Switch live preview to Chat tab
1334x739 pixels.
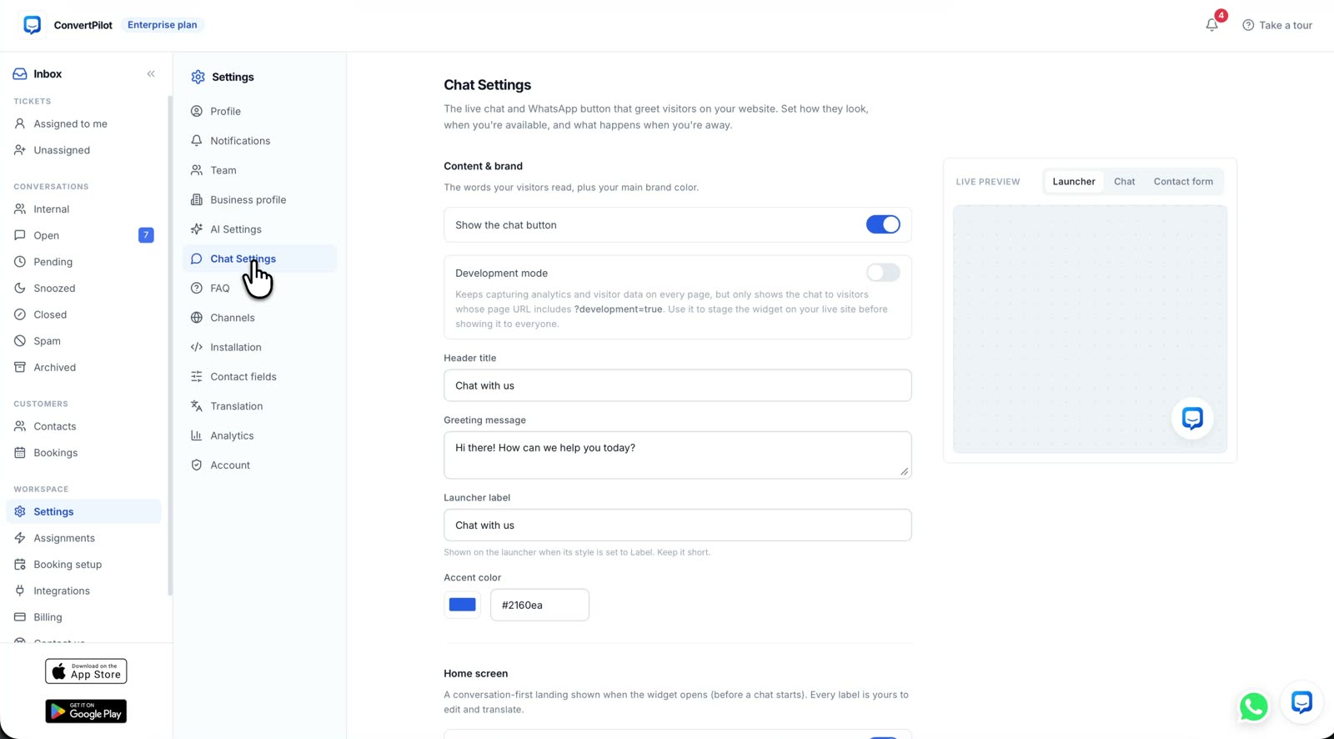coord(1124,182)
